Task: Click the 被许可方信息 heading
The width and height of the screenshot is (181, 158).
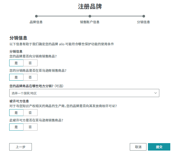Action: tap(19, 101)
